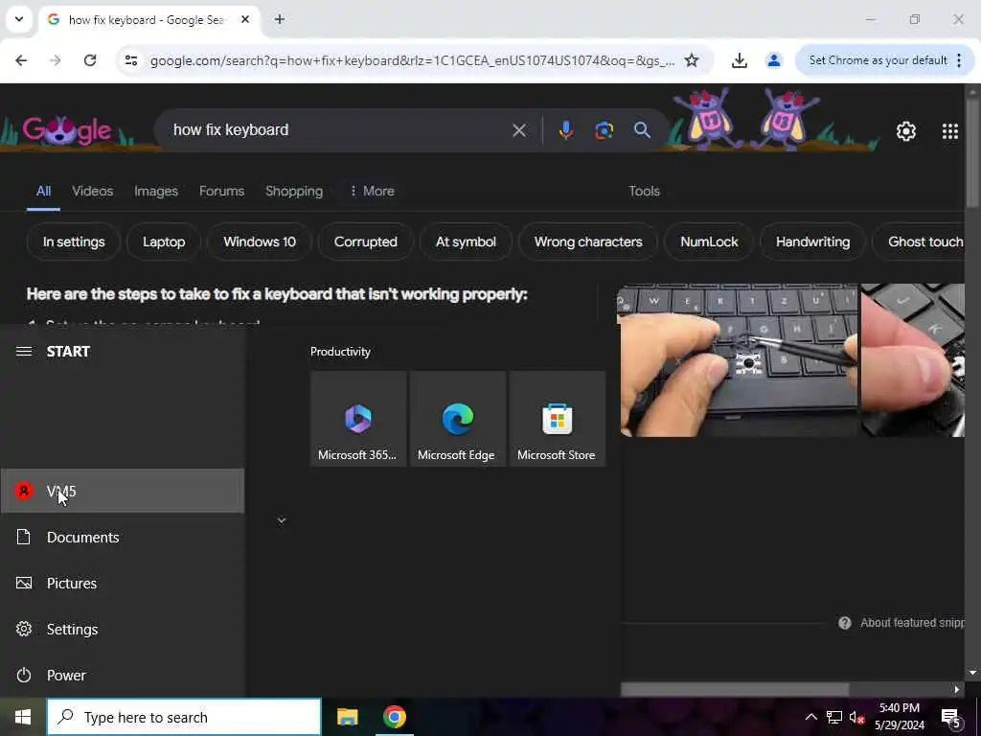Expand Start menu hamburger icon

pos(24,351)
